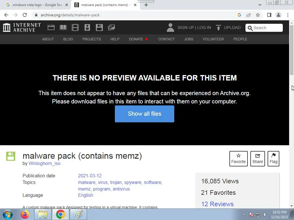
Task: Open the JOBS menu item
Action: point(189,39)
